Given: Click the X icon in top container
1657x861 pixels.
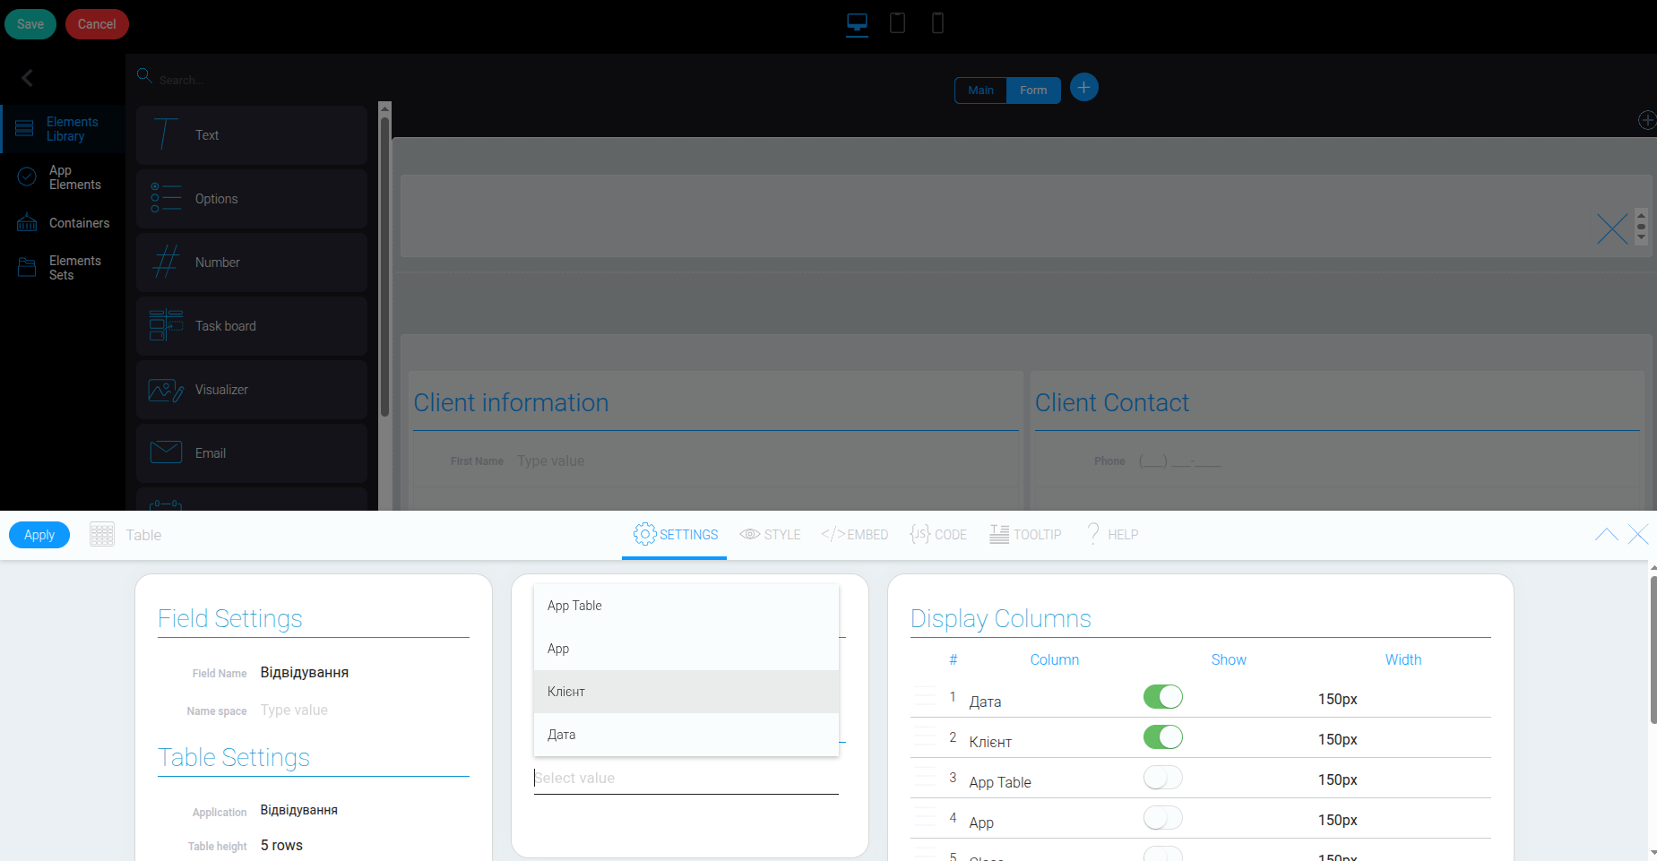Looking at the screenshot, I should coord(1612,228).
